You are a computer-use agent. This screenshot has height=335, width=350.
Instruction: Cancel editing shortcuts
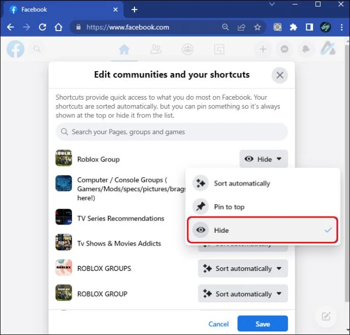click(219, 324)
